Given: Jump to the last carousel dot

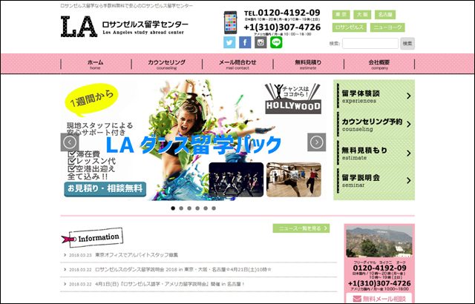Looking at the screenshot, I should click(x=214, y=208).
